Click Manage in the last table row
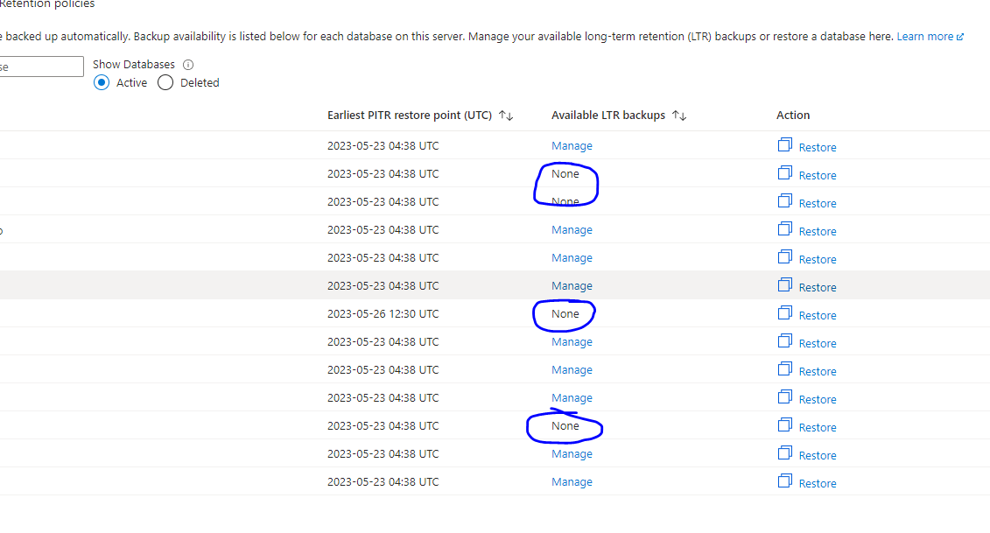Image resolution: width=990 pixels, height=533 pixels. point(572,482)
